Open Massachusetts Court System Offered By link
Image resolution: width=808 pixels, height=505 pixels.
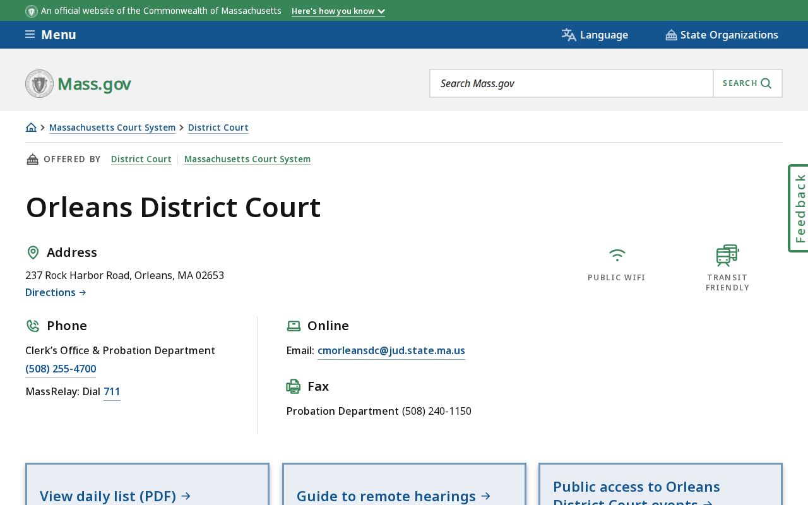coord(247,159)
